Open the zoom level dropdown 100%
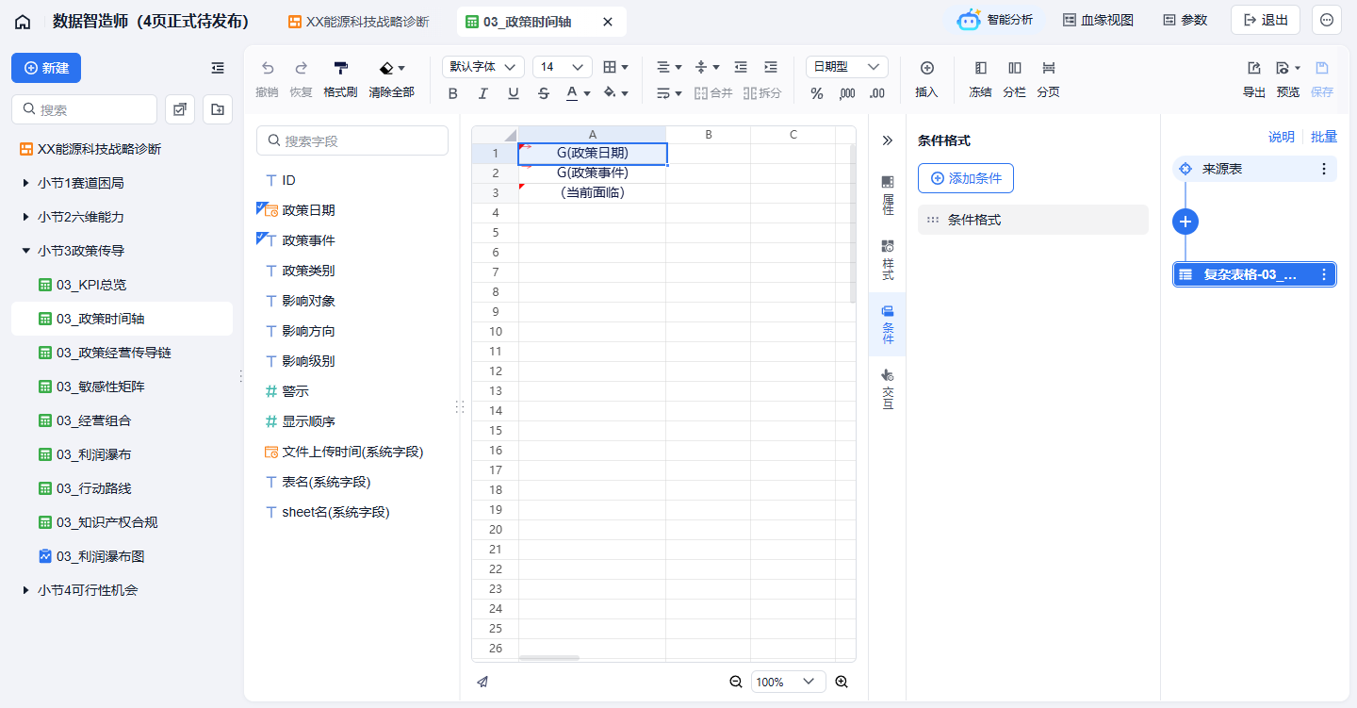This screenshot has width=1357, height=708. (x=788, y=682)
